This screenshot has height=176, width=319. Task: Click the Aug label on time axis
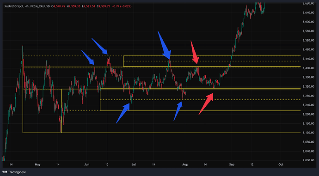pos(185,164)
